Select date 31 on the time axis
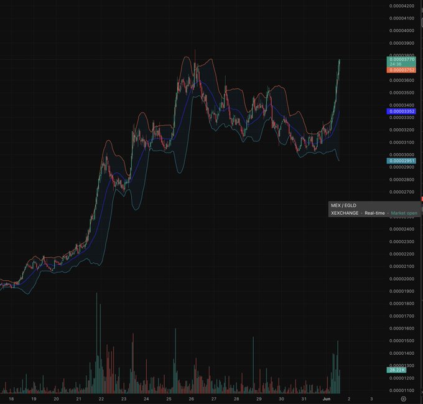423x404 pixels. [304, 399]
